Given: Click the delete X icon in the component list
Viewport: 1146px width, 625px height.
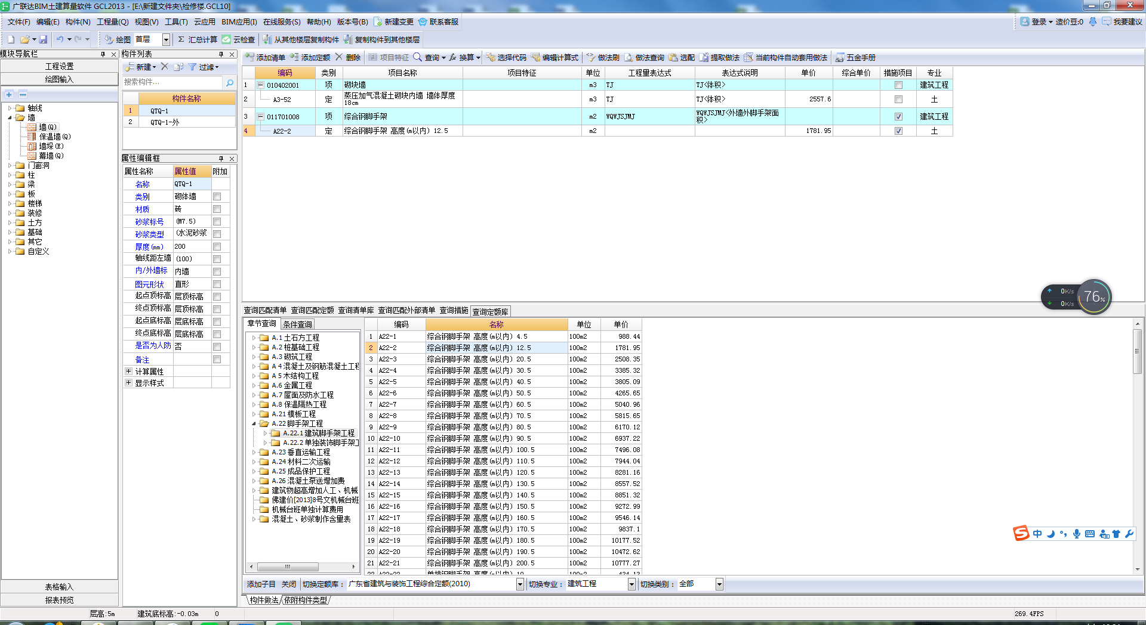Looking at the screenshot, I should 165,67.
